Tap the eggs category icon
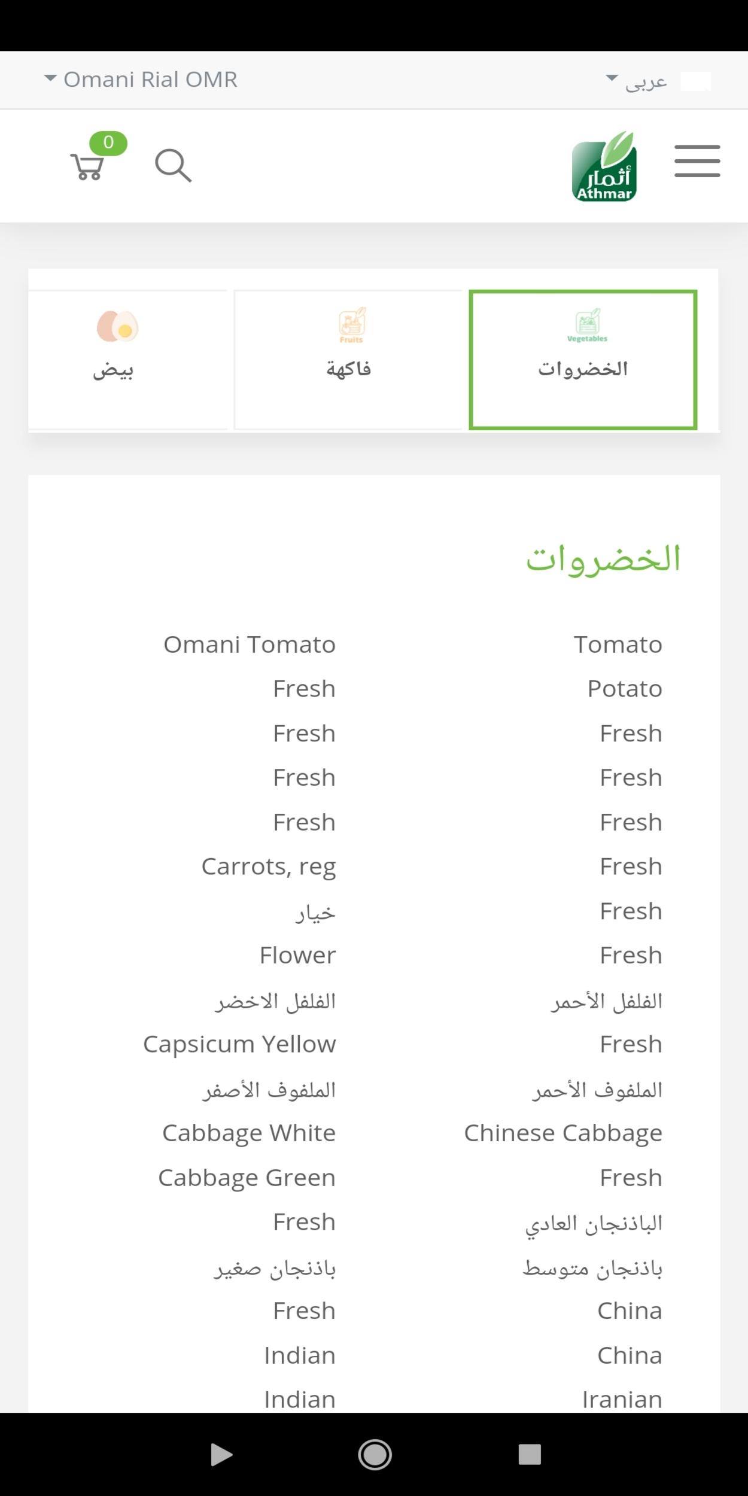Viewport: 748px width, 1496px height. pyautogui.click(x=117, y=327)
